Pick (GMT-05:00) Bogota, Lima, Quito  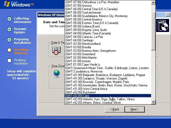(x=108, y=30)
